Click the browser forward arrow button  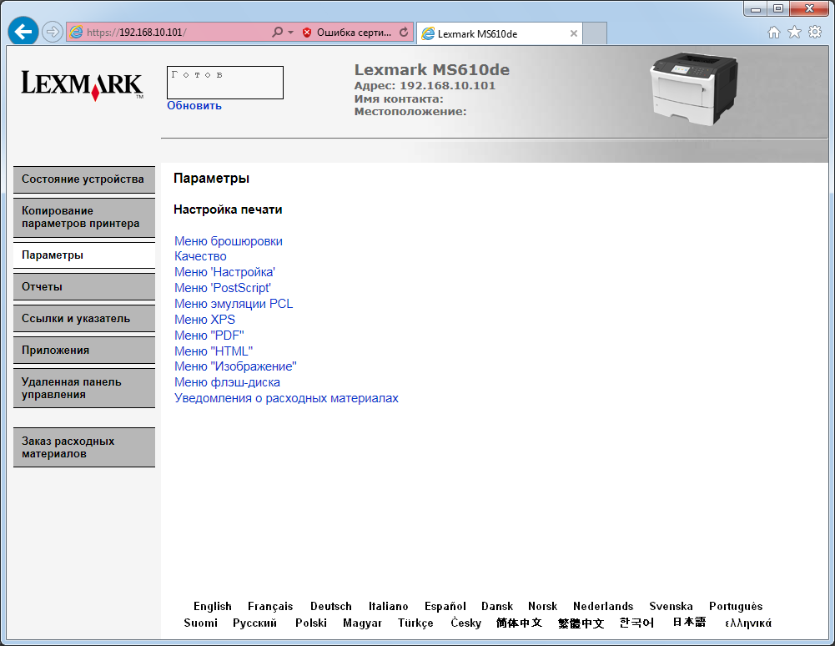click(x=53, y=32)
